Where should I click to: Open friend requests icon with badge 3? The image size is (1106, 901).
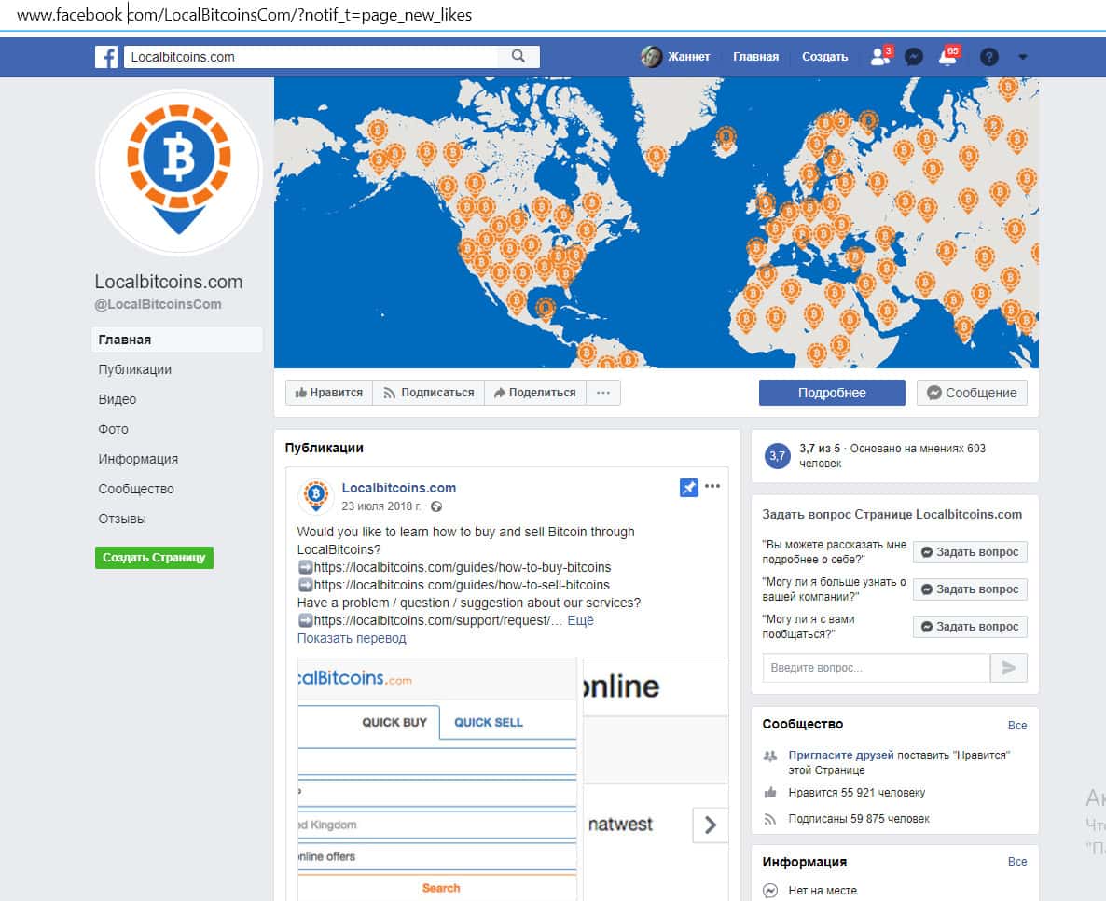880,57
